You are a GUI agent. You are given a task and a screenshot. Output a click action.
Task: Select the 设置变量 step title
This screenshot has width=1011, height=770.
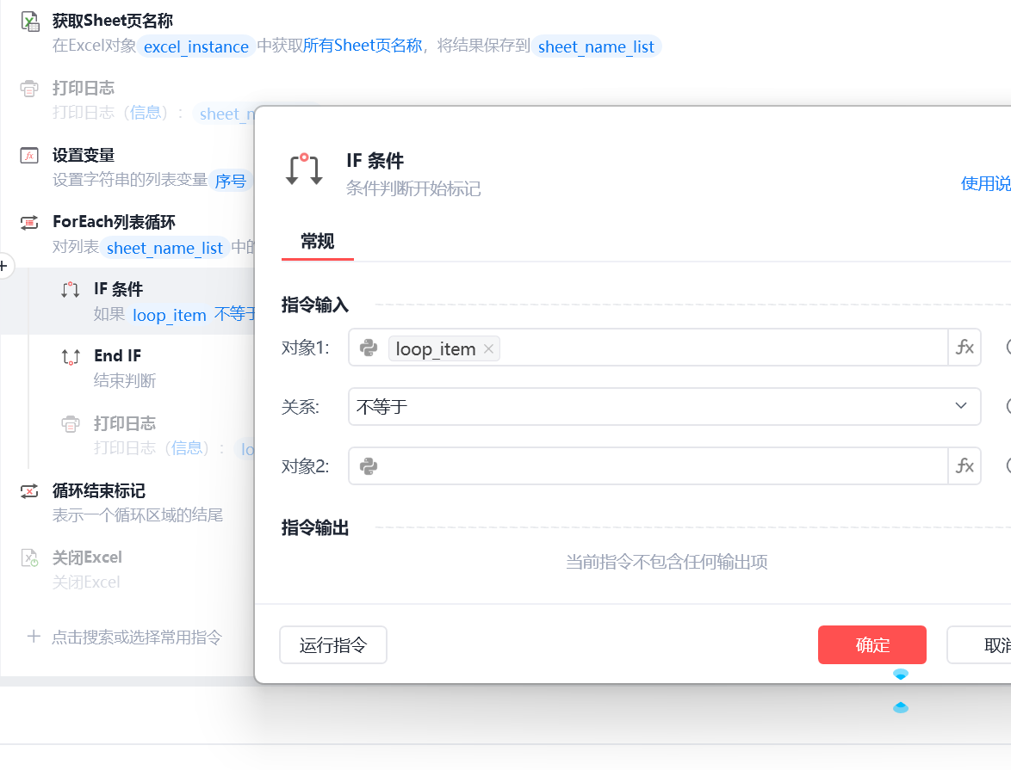point(84,155)
